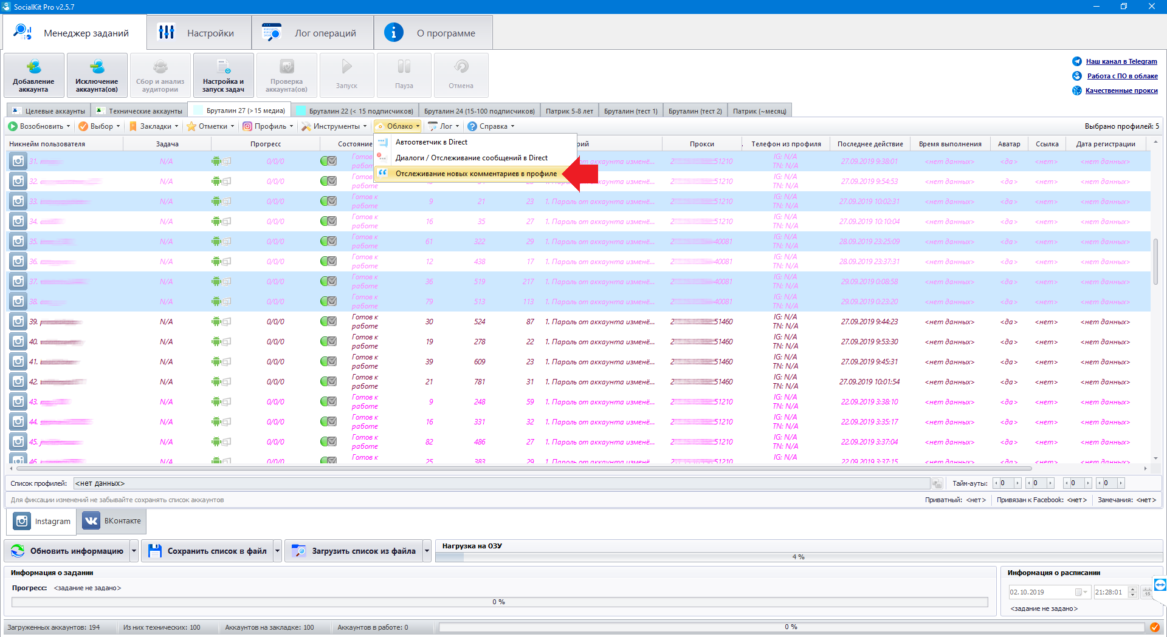Toggle the state switch in row 45
Screen dimensions: 1167x637
point(328,441)
